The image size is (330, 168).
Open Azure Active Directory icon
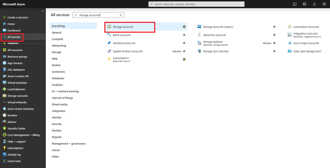(x=4, y=109)
